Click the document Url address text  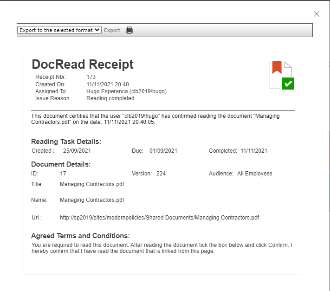[159, 217]
